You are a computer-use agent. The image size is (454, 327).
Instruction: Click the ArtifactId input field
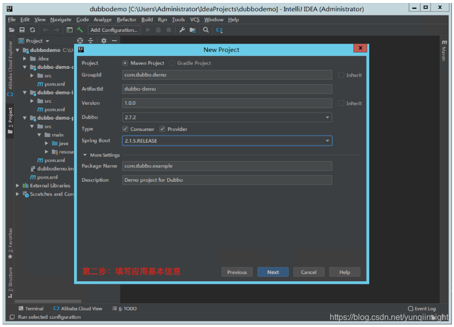[x=227, y=89]
